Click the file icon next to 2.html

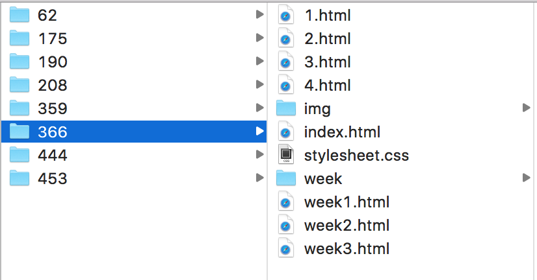click(x=285, y=38)
